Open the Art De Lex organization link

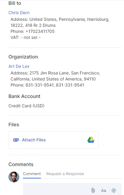coord(19,66)
